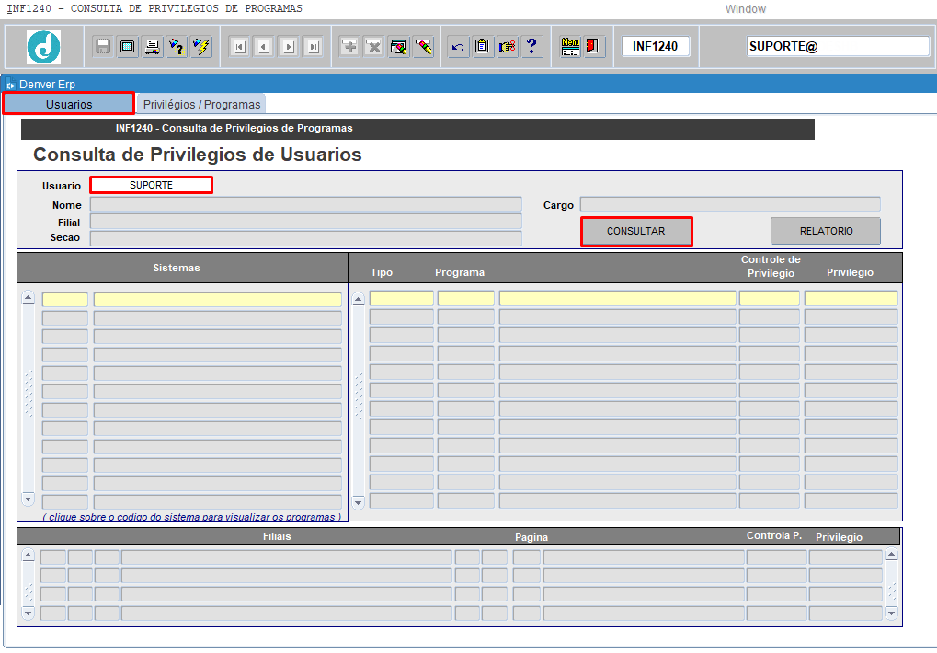Click the Programa column header
This screenshot has height=653, width=937.
[460, 272]
